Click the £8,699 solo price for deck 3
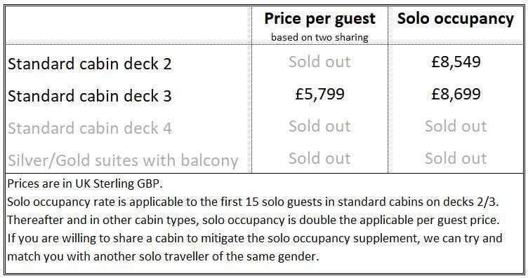 coord(456,94)
